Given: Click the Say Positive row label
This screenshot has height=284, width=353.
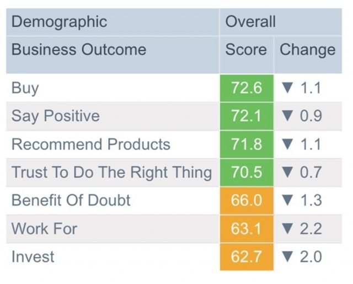Looking at the screenshot, I should click(56, 116).
